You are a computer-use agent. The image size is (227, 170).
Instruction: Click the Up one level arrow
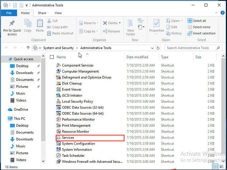click(28, 48)
